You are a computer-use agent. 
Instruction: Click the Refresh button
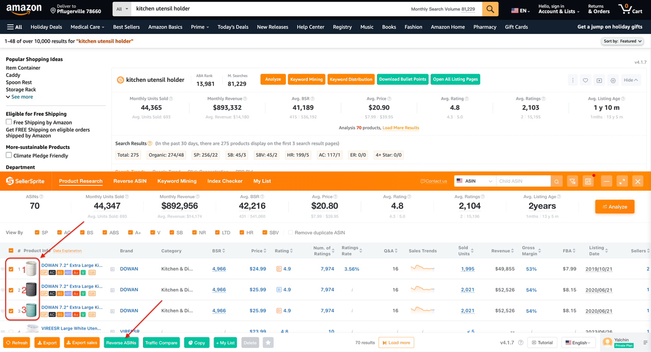point(16,343)
